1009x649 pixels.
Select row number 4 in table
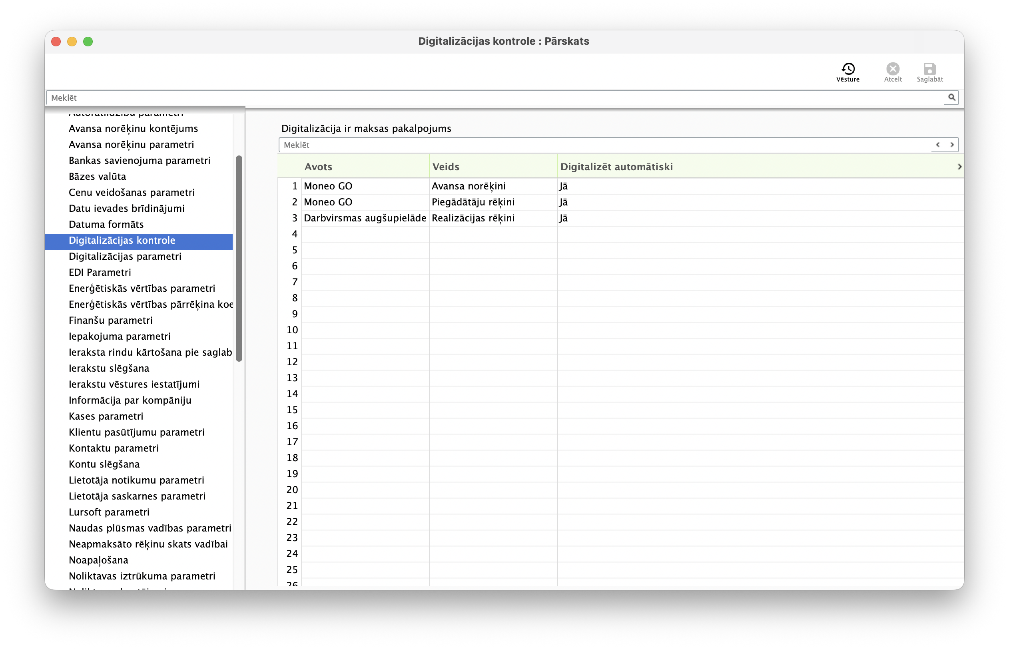[x=295, y=234]
